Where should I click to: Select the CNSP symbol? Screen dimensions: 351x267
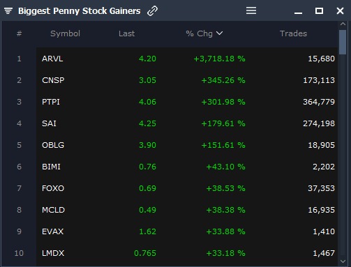[53, 80]
